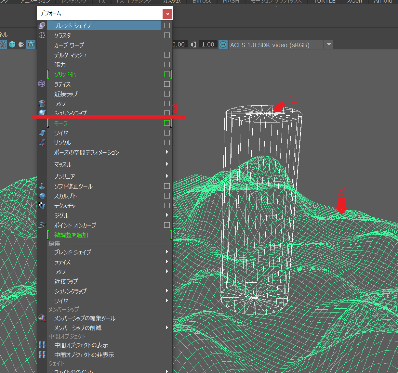Click the Blend Shape deformer icon
Screen dimensions: 398x373
click(x=42, y=25)
